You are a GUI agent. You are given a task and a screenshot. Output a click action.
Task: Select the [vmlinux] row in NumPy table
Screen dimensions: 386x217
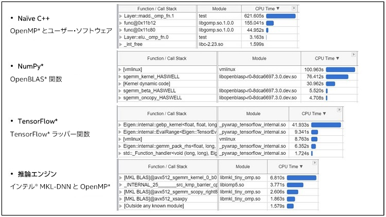(x=237, y=69)
